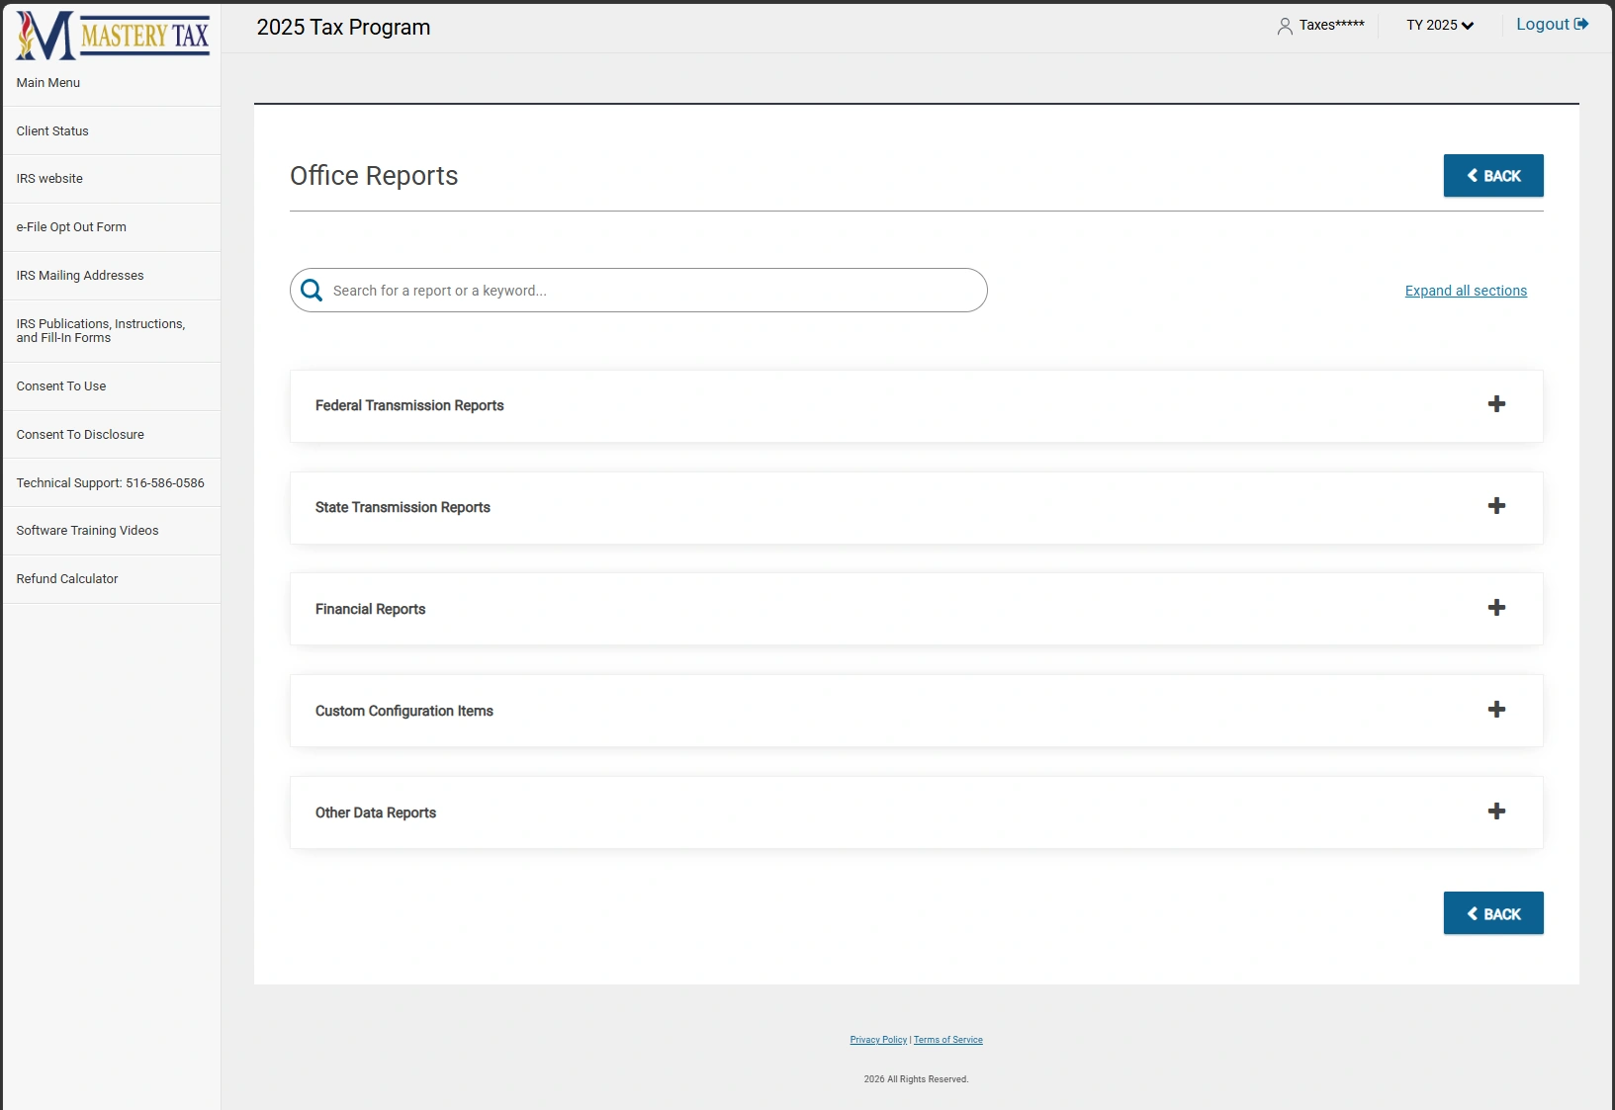Click the user profile icon beside Taxes*****
Screen dimensions: 1615x1110
1285,26
